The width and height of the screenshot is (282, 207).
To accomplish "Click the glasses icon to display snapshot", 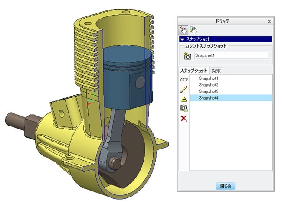I will tap(184, 79).
